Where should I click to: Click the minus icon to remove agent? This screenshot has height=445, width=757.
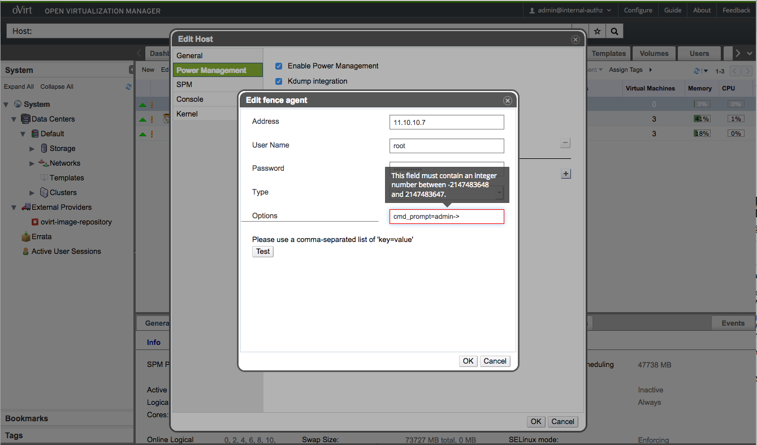[565, 144]
